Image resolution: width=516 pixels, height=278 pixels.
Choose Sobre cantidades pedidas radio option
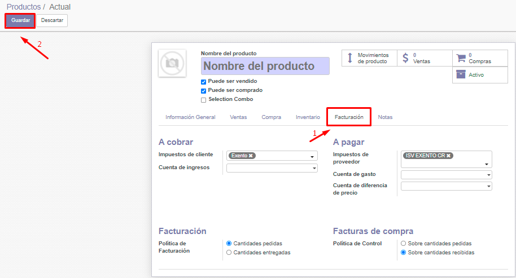click(x=403, y=244)
